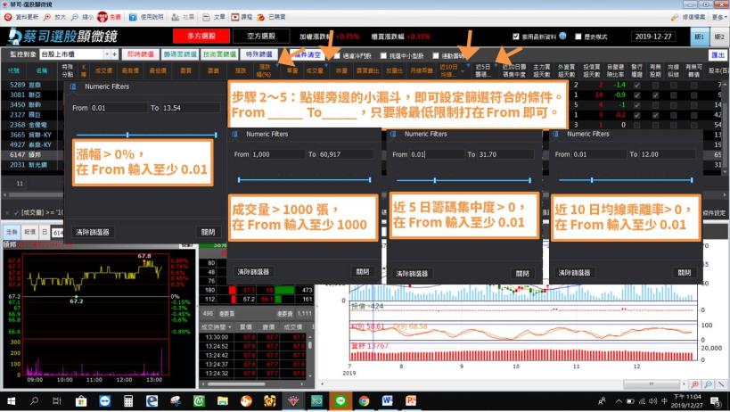The image size is (730, 412).
Task: Open Task View on taskbar
Action: pos(57,400)
